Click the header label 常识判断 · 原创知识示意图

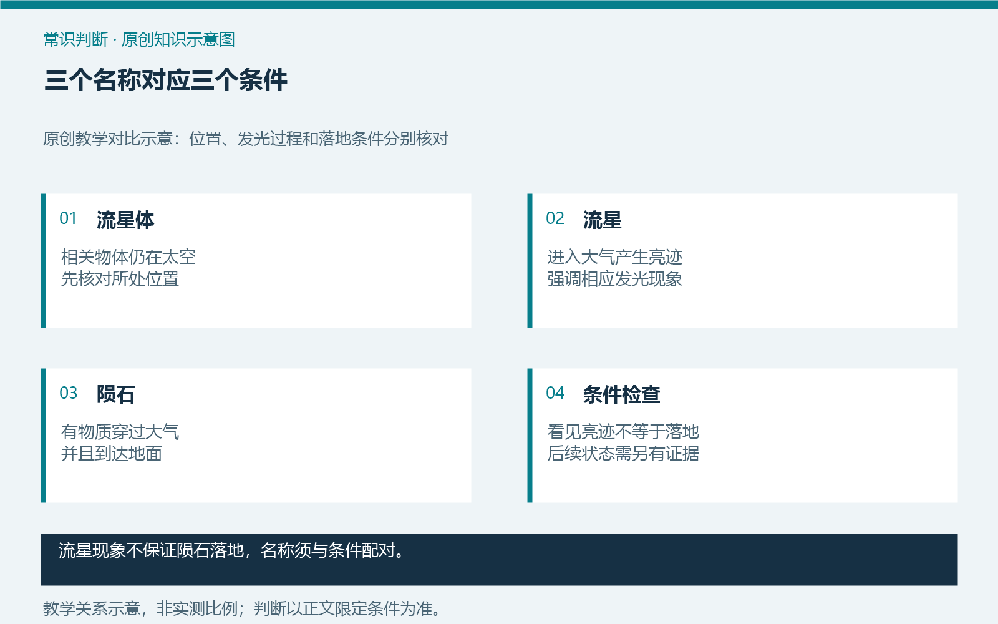(139, 39)
